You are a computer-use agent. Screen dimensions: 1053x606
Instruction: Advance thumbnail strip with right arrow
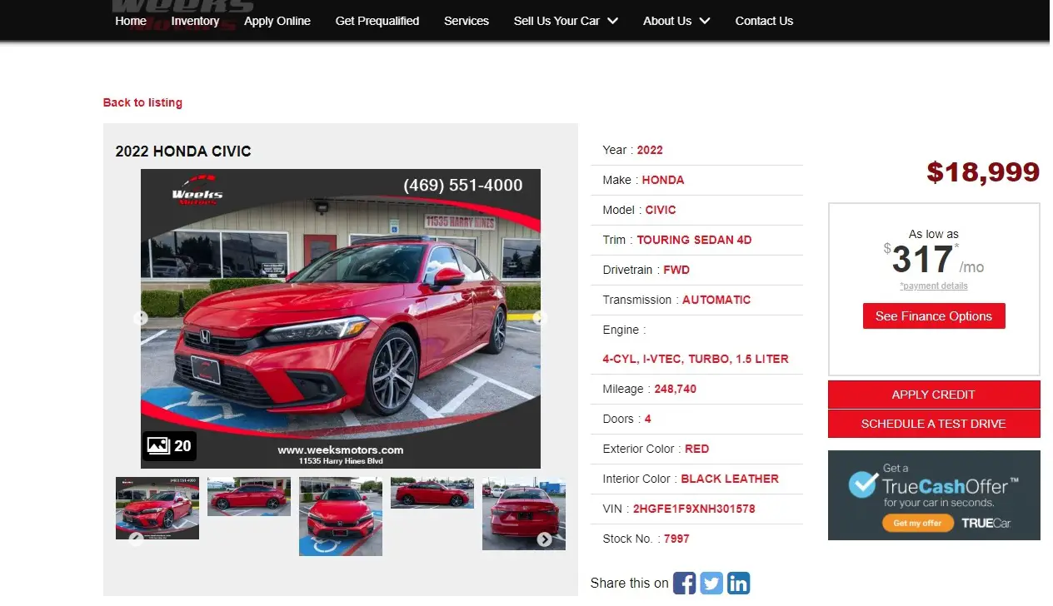[544, 539]
